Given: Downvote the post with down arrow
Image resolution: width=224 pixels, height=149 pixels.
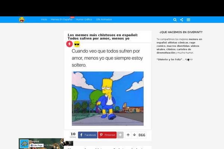Looking at the screenshot, I should click(x=134, y=135).
